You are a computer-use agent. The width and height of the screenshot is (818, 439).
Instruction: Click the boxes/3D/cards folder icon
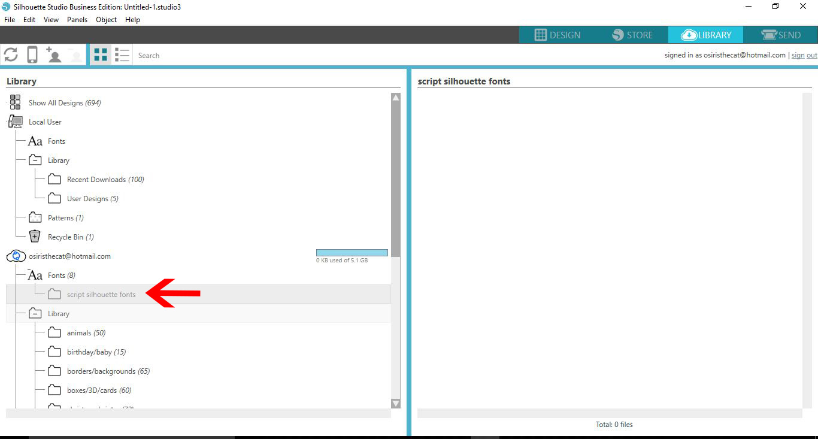click(54, 390)
